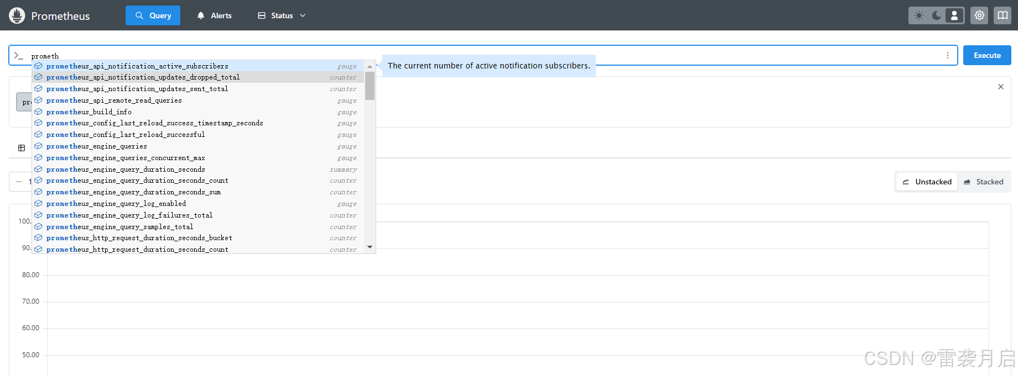The image size is (1018, 376).
Task: Click the Prometheus flame logo
Action: tap(17, 15)
